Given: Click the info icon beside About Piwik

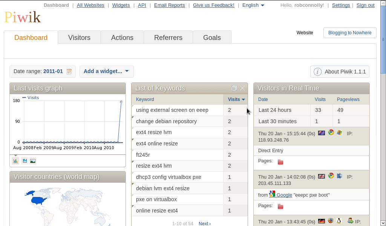Looking at the screenshot, I should click(317, 72).
